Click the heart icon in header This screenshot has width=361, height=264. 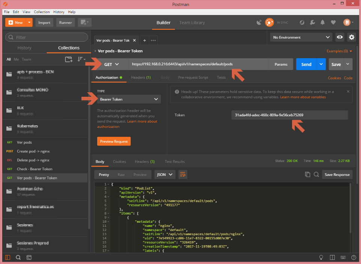pos(333,22)
